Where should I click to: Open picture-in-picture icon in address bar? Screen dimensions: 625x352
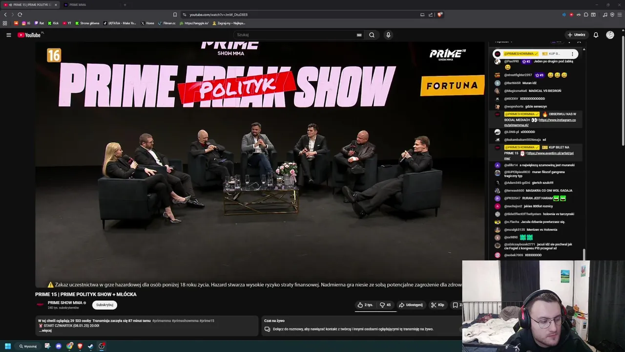click(x=422, y=15)
